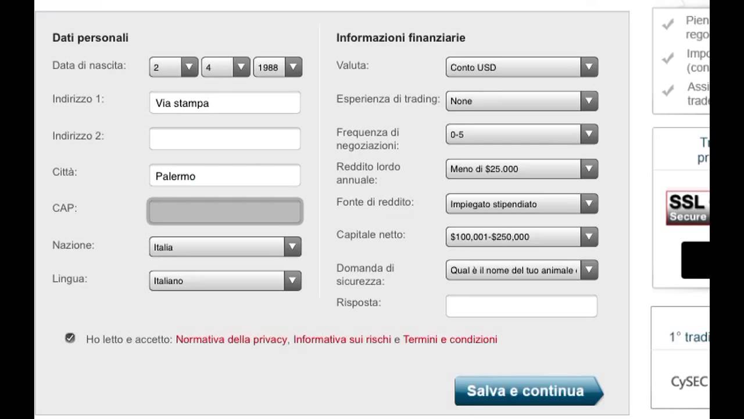Open the birth year dropdown showing 1988
Image resolution: width=744 pixels, height=419 pixels.
[x=277, y=68]
